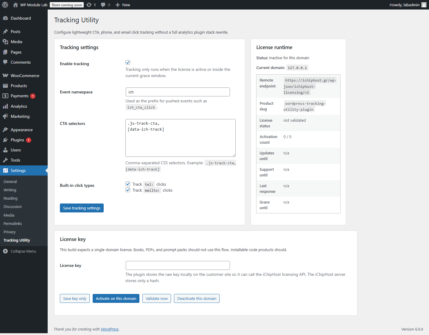429x335 pixels.
Task: Select the Tracking Utility submenu item
Action: point(17,240)
